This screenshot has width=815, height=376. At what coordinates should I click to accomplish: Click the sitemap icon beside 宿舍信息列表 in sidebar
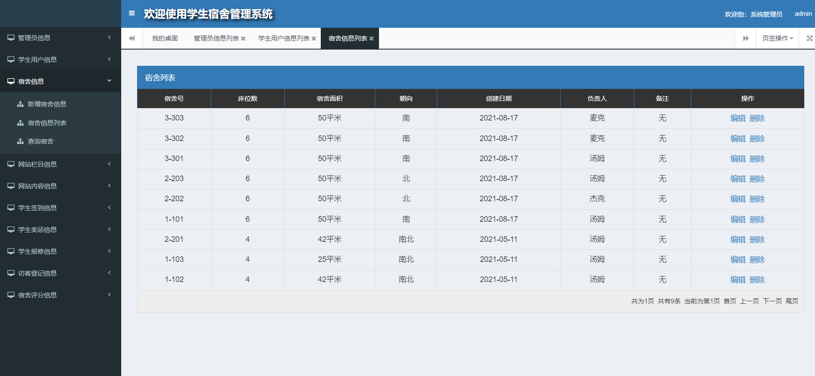(20, 123)
